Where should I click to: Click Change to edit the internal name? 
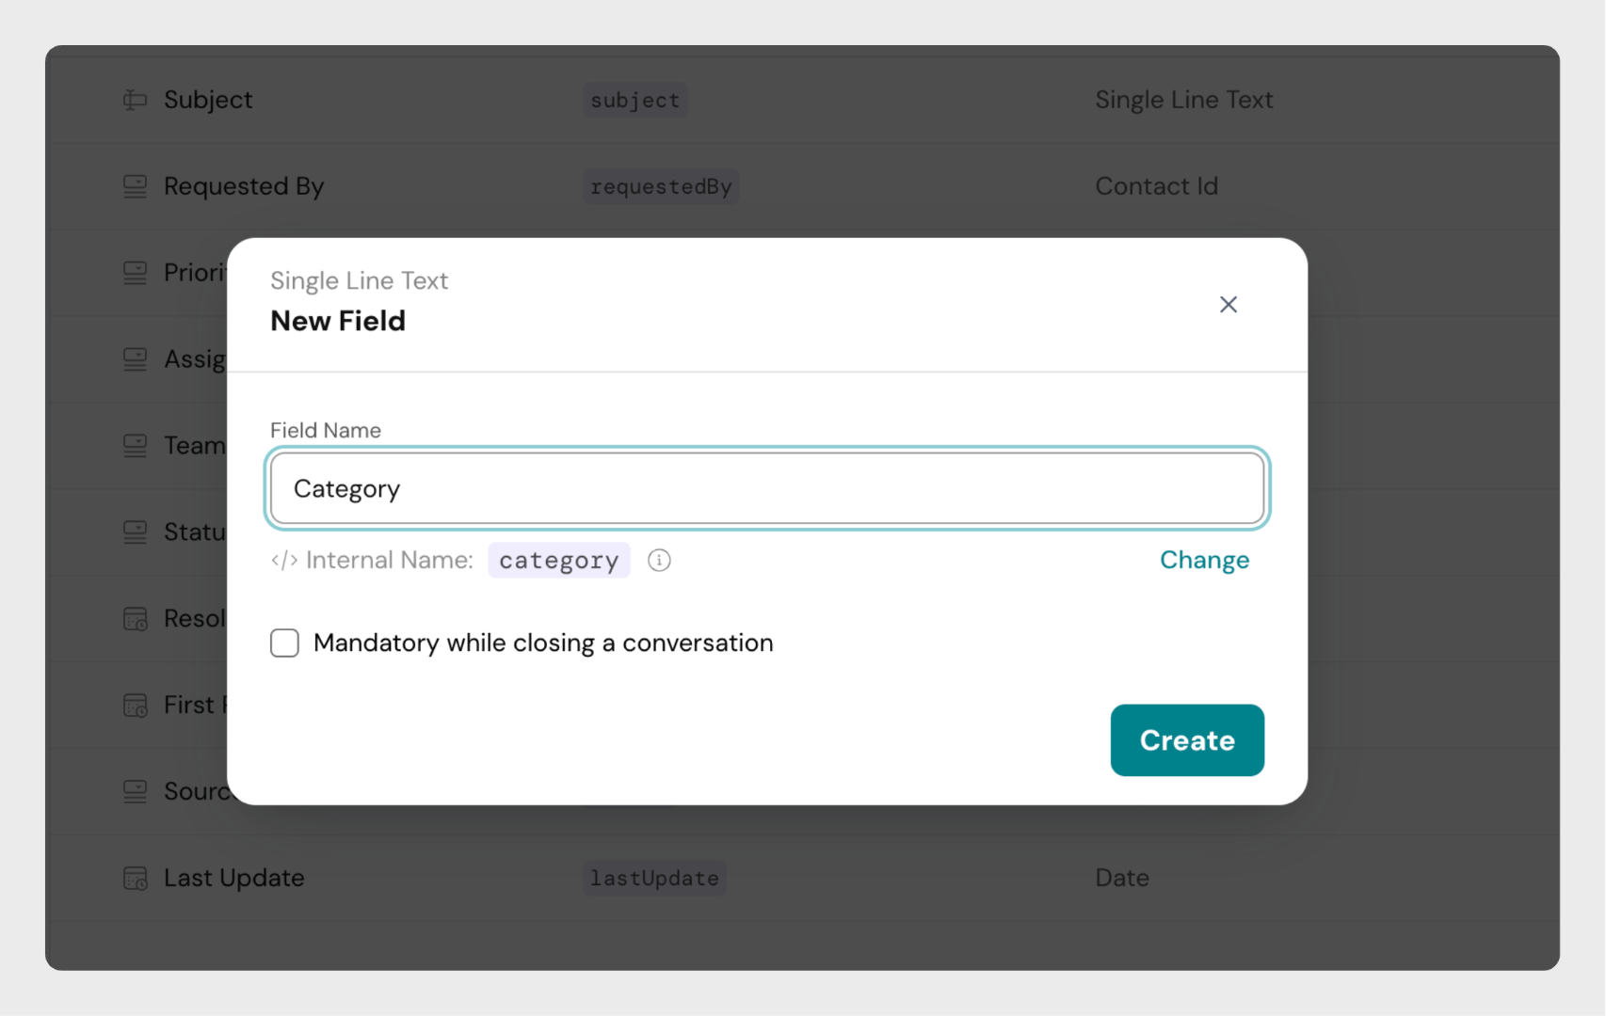(x=1203, y=561)
